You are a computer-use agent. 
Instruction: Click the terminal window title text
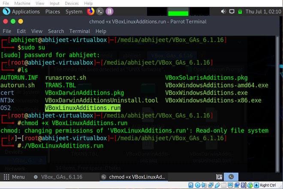click(148, 21)
